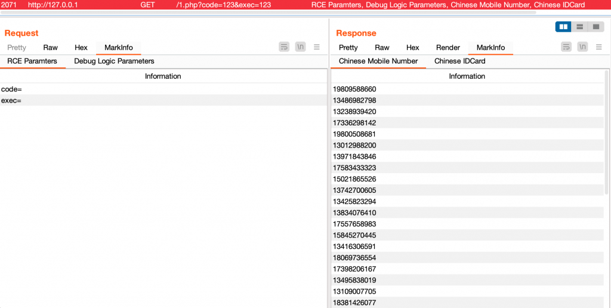
Task: Toggle word wrap icon in Response panel
Action: click(566, 47)
